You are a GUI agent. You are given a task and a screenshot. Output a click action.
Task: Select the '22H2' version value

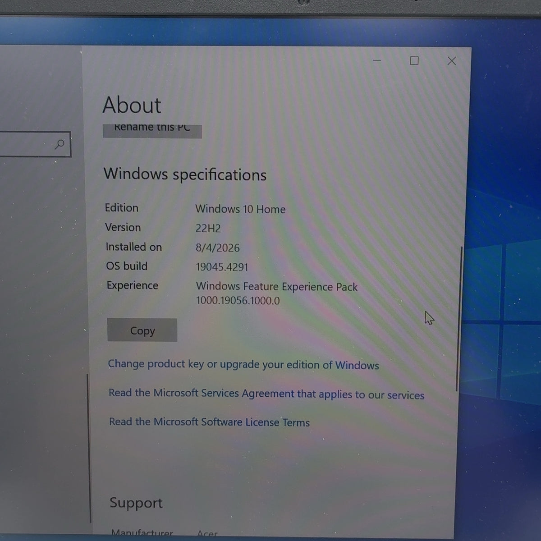208,229
